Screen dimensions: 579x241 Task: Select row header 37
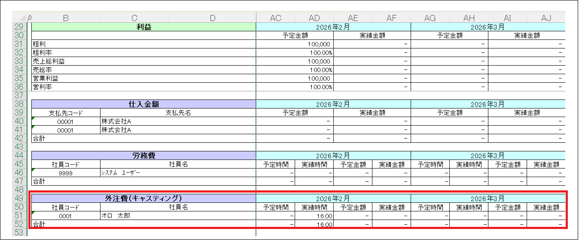click(19, 95)
